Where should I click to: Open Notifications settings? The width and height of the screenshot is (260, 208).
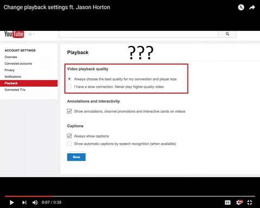pos(13,76)
